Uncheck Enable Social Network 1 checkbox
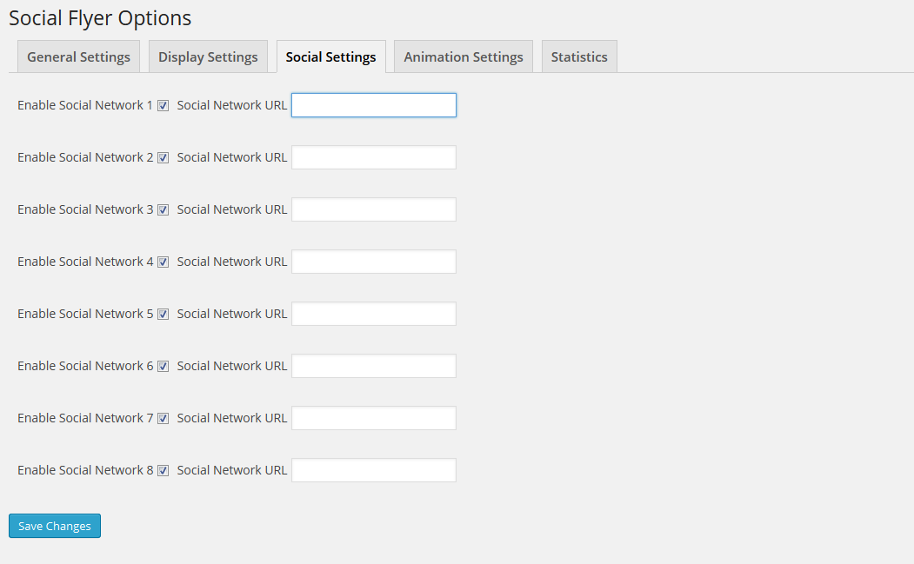This screenshot has height=564, width=914. point(163,105)
